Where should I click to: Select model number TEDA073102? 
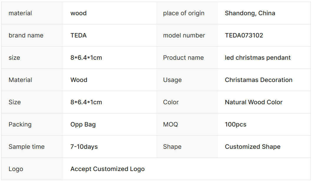click(x=244, y=35)
